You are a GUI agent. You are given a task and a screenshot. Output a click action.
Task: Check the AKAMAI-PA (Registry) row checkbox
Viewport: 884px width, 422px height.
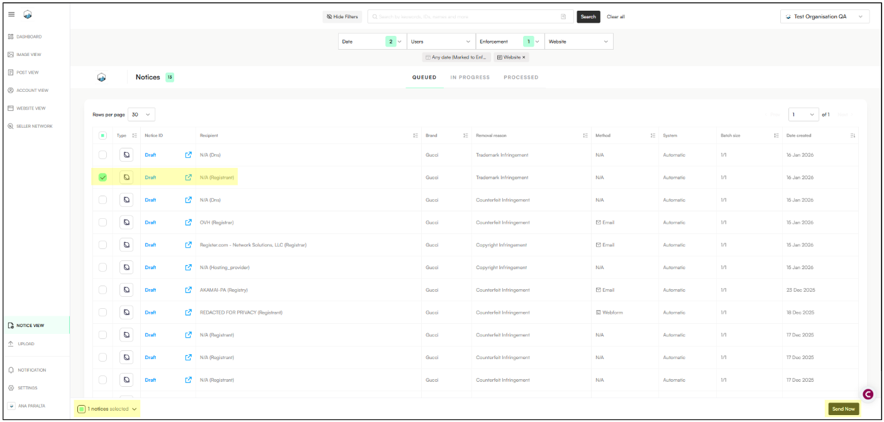click(102, 290)
